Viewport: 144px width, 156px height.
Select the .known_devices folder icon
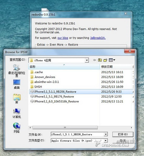click(x=32, y=77)
